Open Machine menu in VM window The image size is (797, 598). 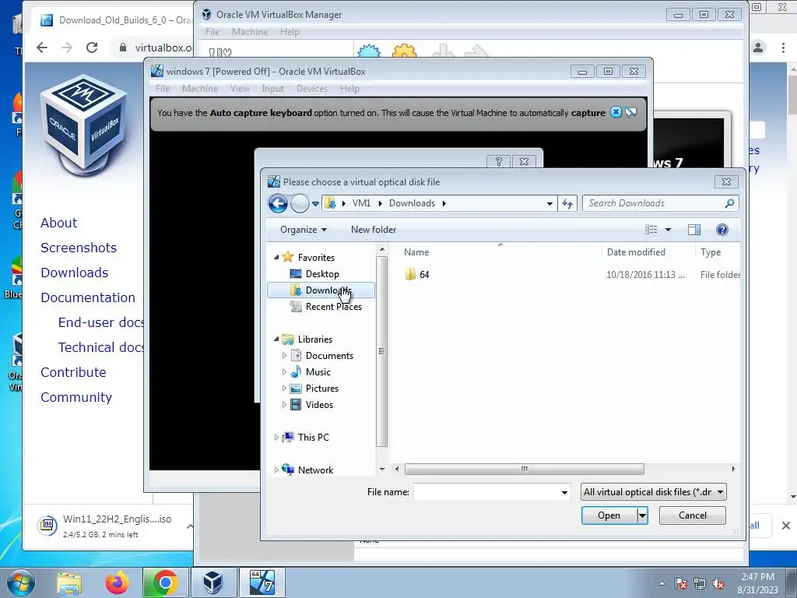coord(200,89)
